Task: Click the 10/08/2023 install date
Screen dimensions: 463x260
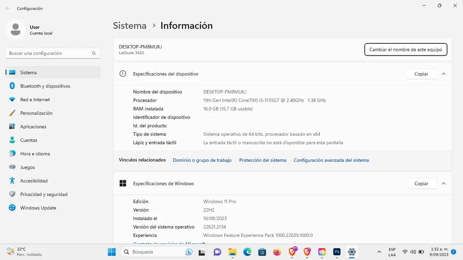Action: (215, 218)
